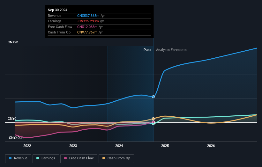Screen dimensions: 262x167
Task: Click the -CN¥400m y-axis label
Action: pos(16,138)
